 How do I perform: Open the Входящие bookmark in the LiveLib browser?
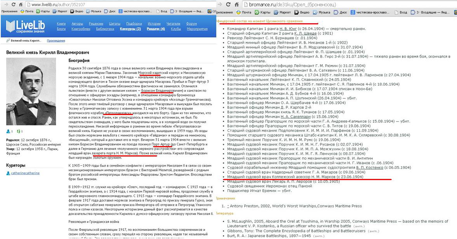[187, 11]
